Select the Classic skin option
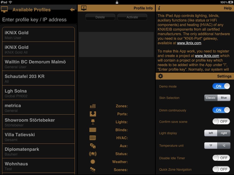The height and width of the screenshot is (175, 234). [x=211, y=98]
